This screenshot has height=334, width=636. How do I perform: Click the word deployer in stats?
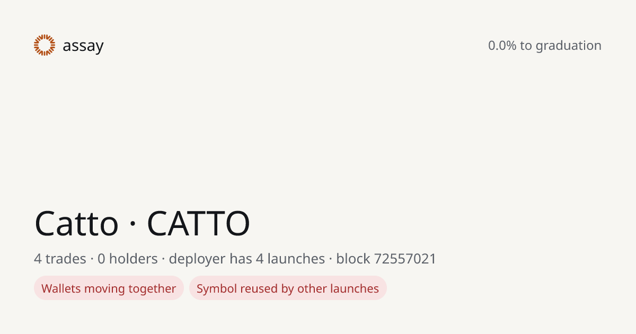(197, 259)
